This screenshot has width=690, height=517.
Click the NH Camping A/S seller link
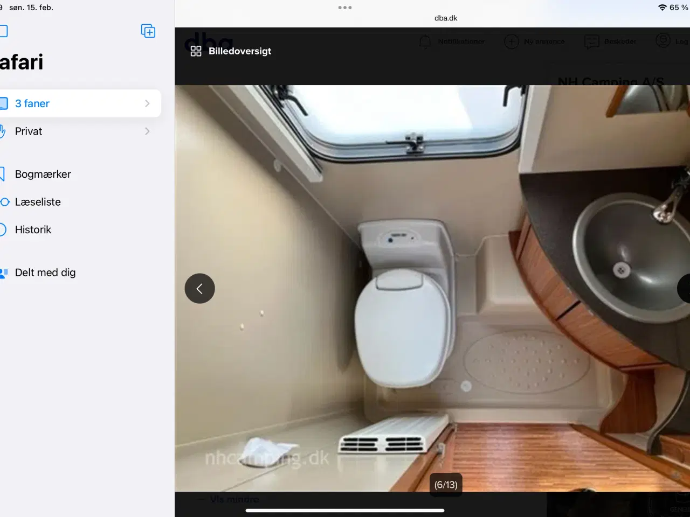[611, 81]
